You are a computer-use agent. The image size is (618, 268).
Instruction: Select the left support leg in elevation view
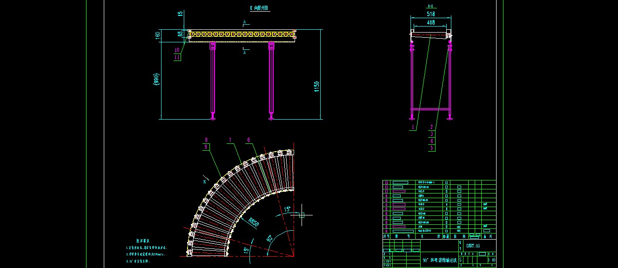coord(213,81)
